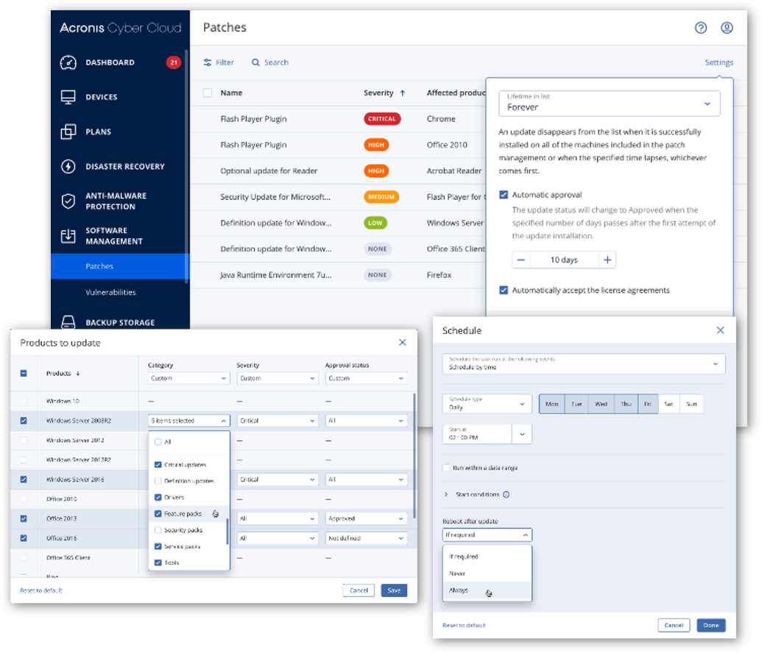
Task: Open the Disaster Recovery lightning icon
Action: 68,166
